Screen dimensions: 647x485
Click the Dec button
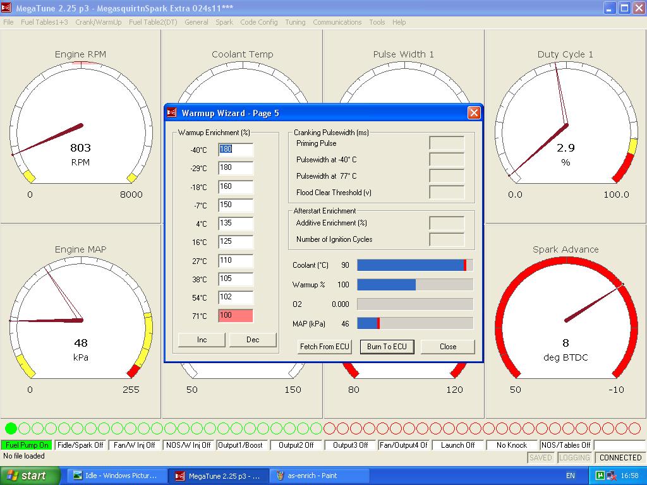pos(253,340)
